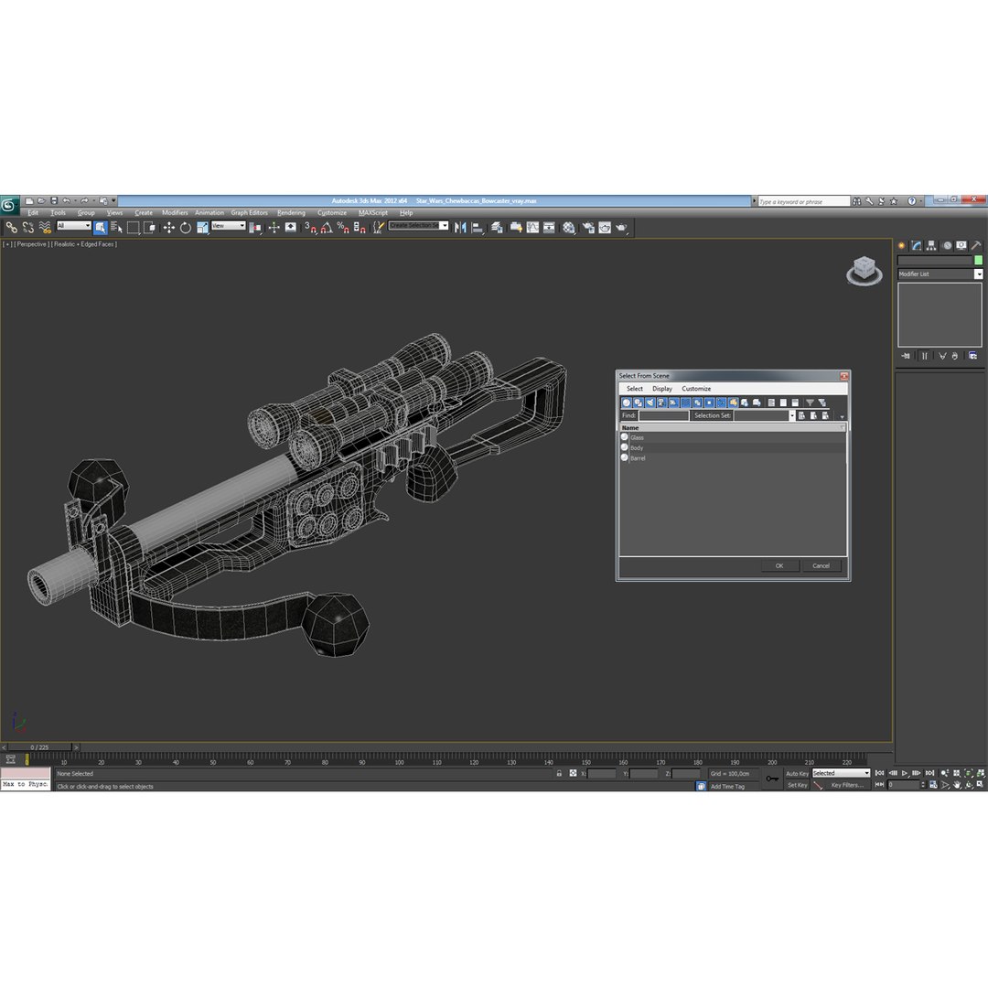Viewport: 988px width, 988px height.
Task: Click Bind to Space Warp icon
Action: 45,228
